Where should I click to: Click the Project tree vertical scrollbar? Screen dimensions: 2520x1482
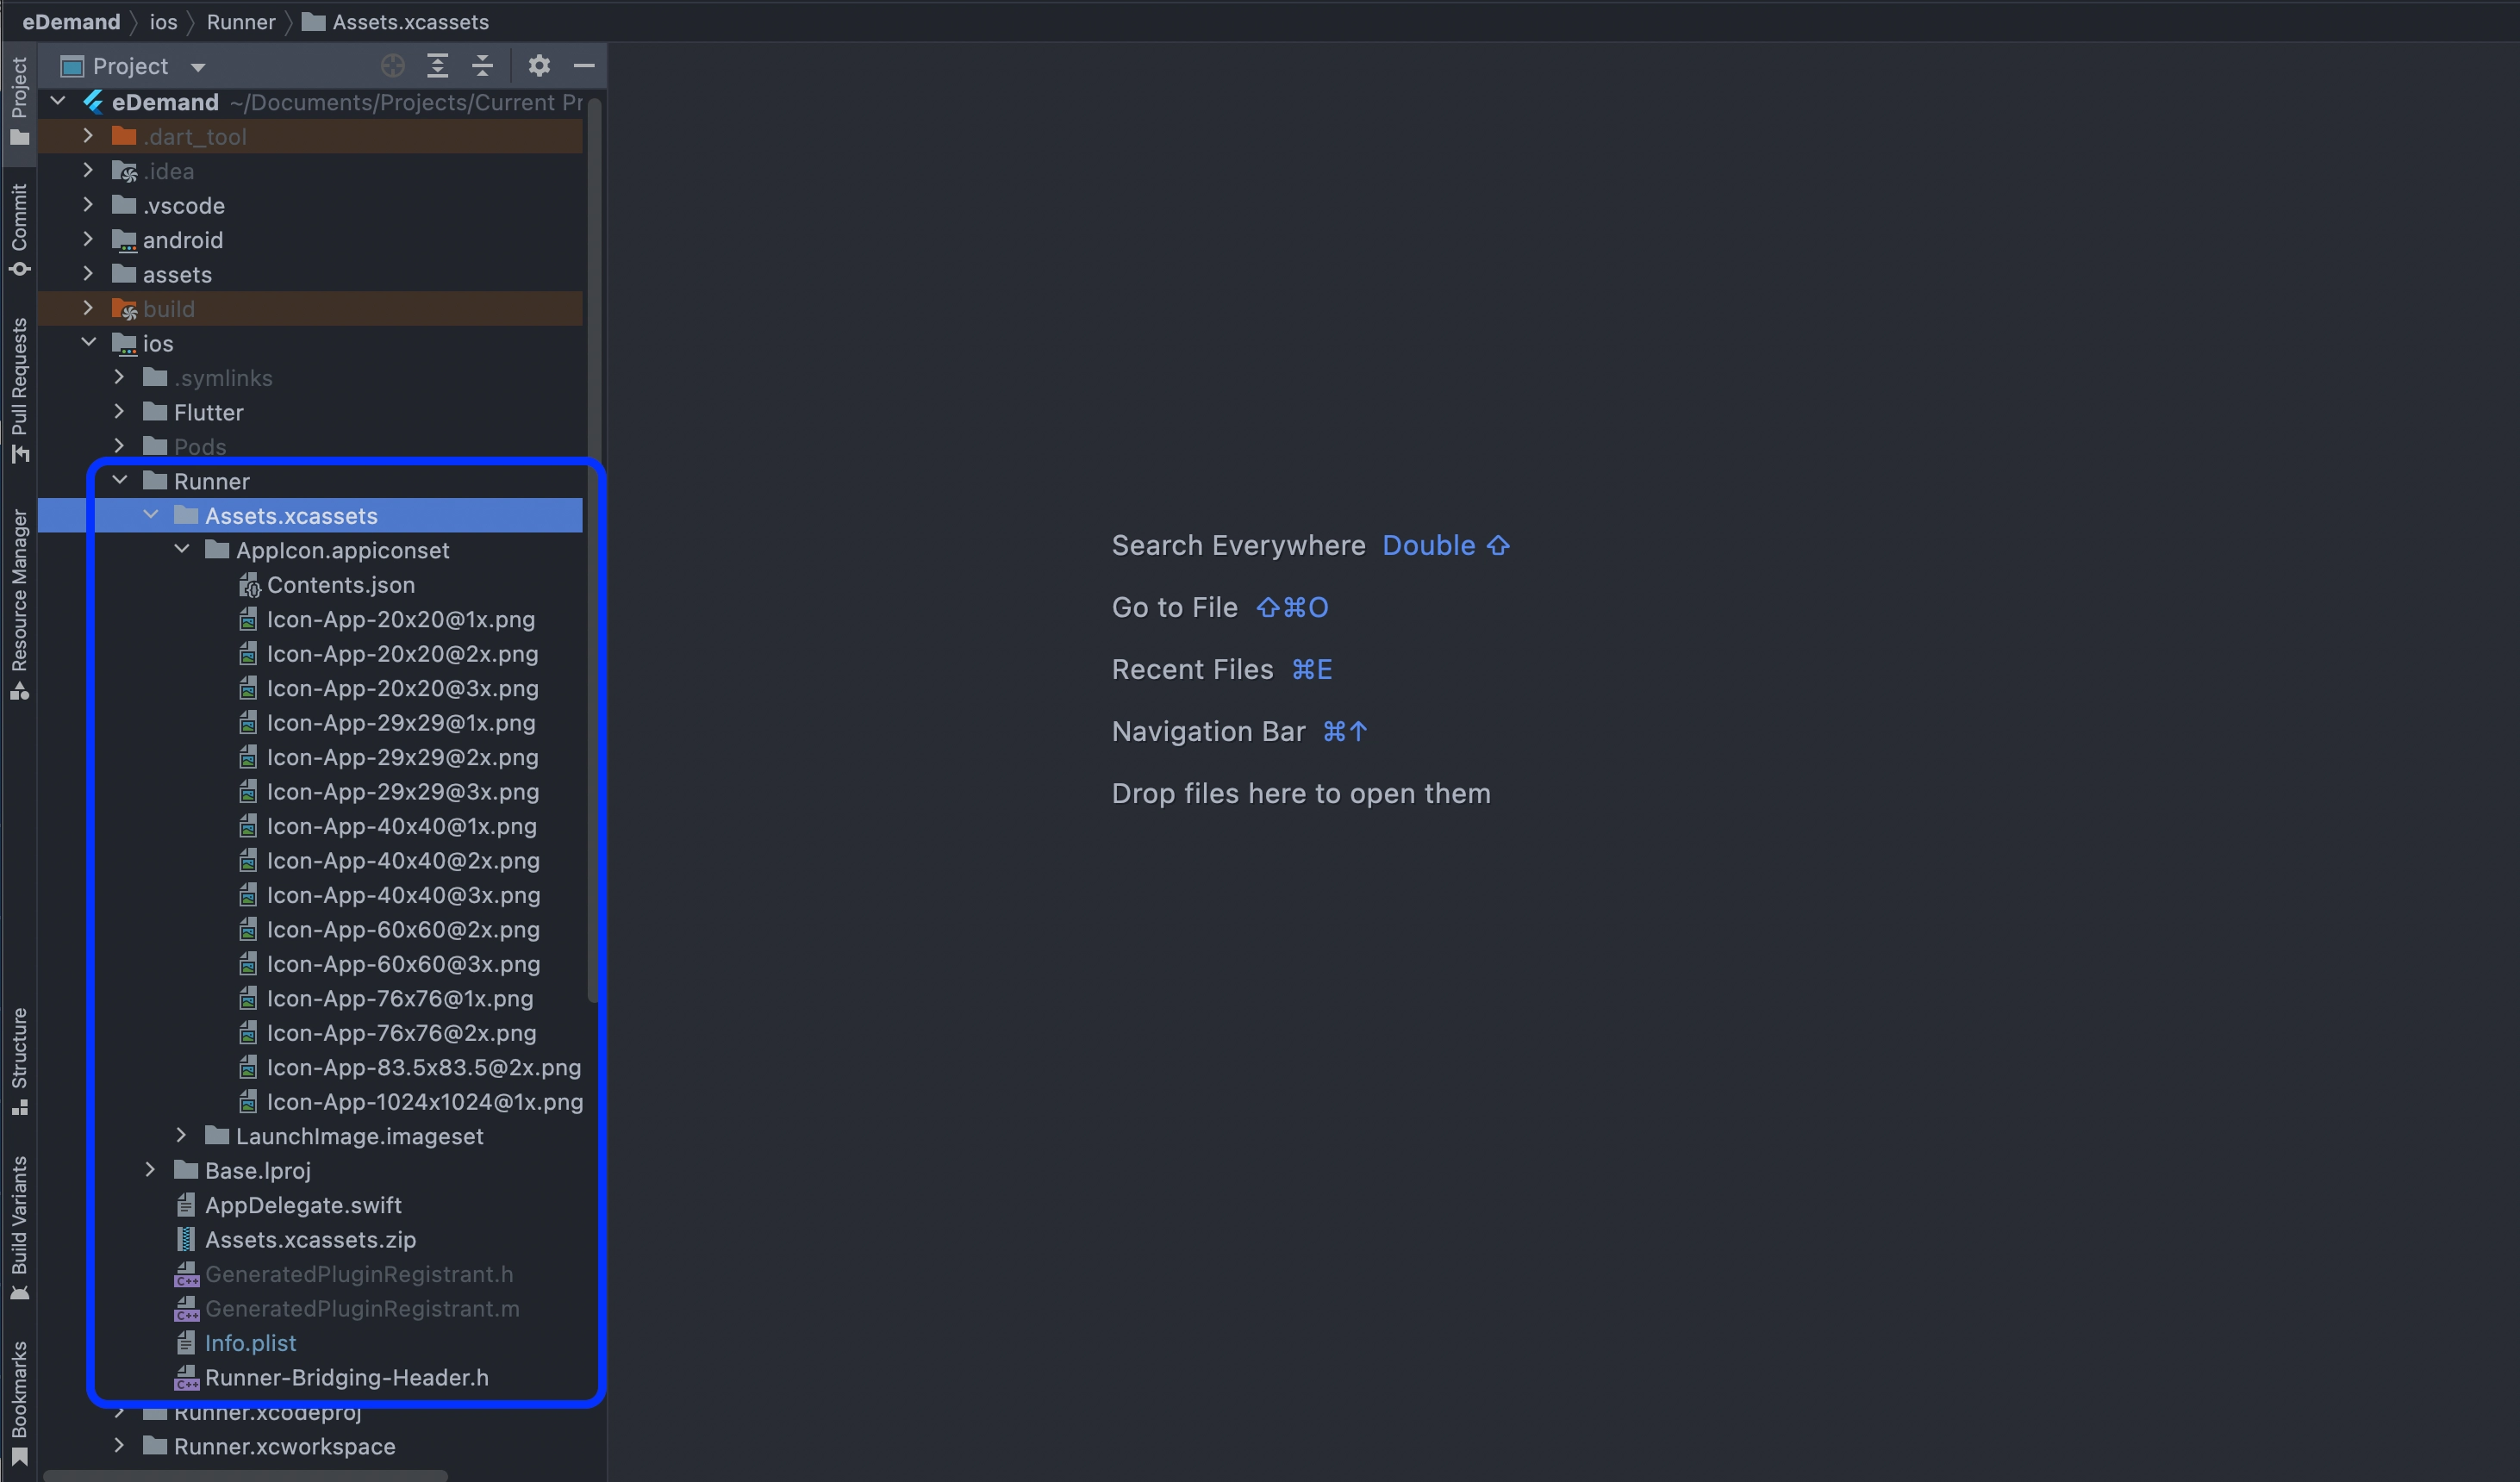pos(593,550)
